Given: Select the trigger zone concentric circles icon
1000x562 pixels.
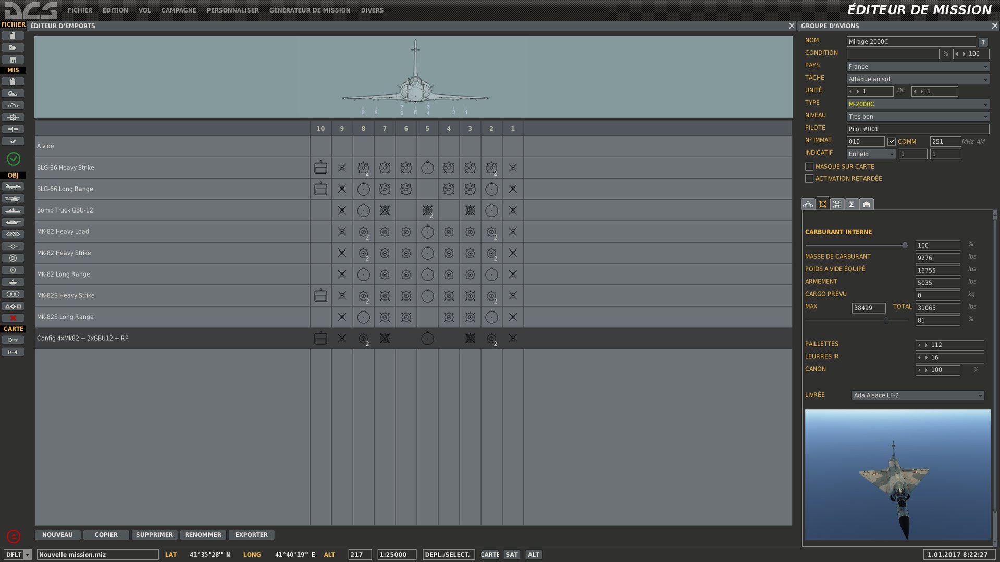Looking at the screenshot, I should [x=13, y=258].
